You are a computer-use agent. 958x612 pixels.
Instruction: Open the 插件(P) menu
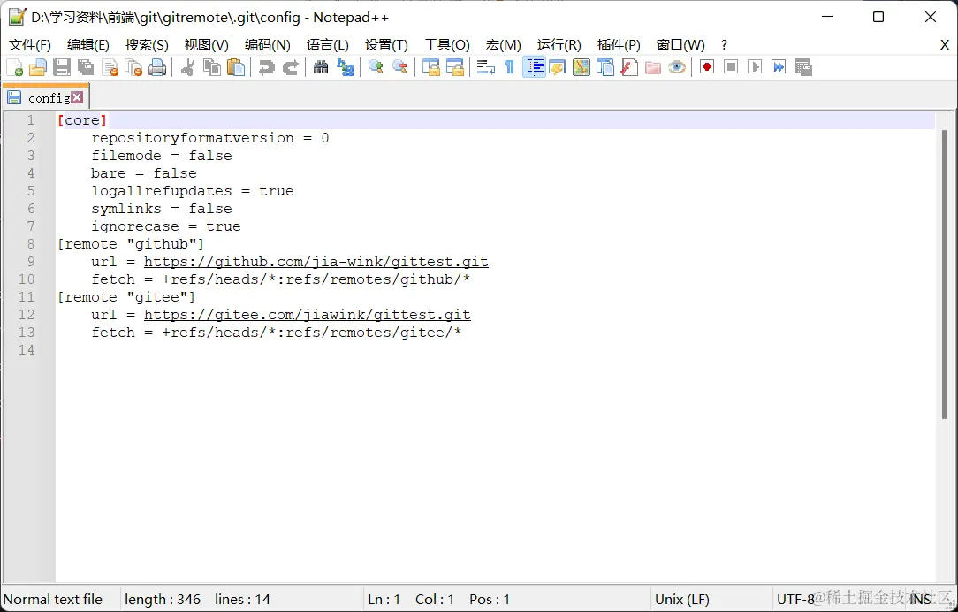tap(619, 45)
